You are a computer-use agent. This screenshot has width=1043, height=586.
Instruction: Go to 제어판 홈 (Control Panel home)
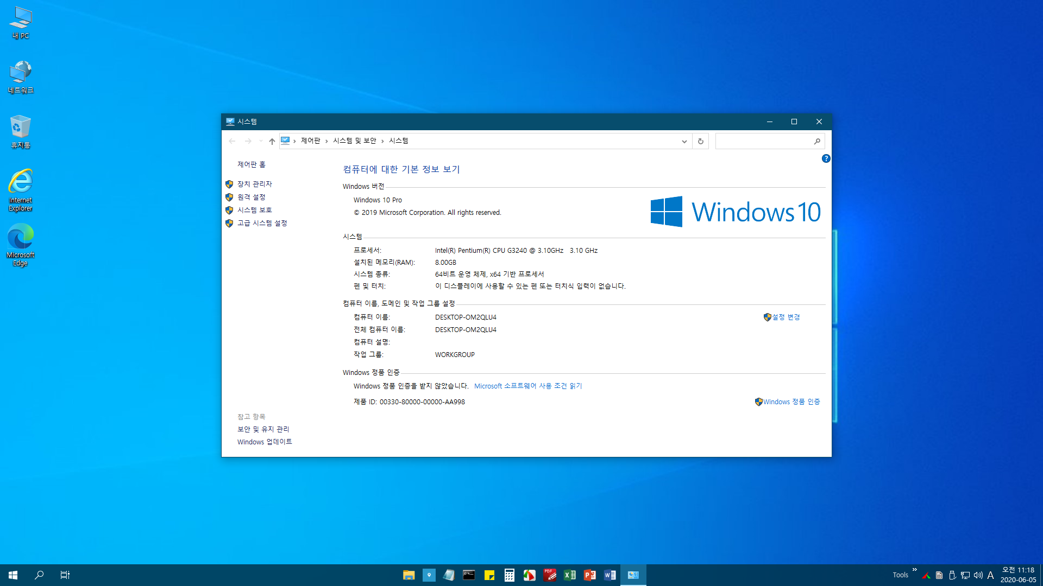(x=251, y=164)
